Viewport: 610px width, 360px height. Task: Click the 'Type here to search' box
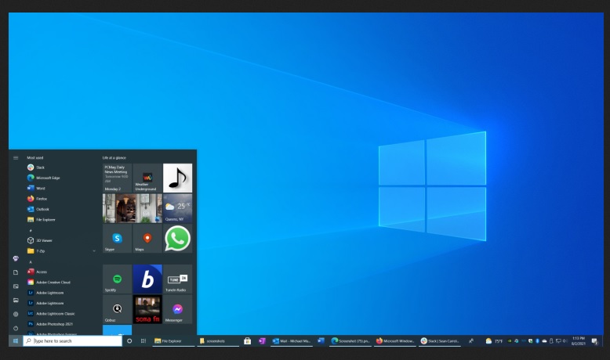(x=72, y=341)
